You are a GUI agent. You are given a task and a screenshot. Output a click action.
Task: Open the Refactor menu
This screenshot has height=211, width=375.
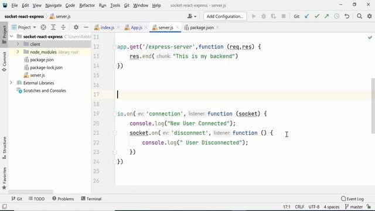point(87,5)
